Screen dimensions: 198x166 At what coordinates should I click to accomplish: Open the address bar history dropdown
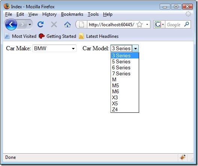coord(147,24)
